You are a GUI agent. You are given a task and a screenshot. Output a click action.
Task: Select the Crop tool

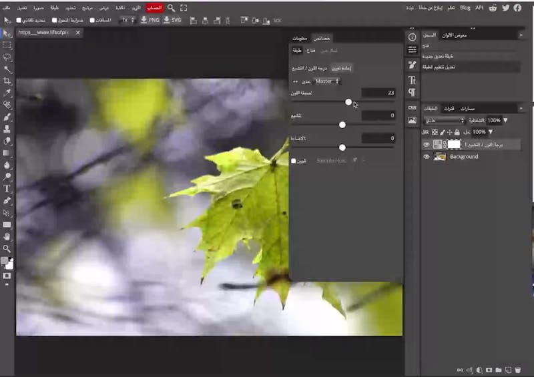point(7,81)
